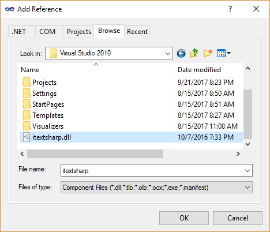Select the itextsharp.dll file name
This screenshot has width=270, height=232.
[x=51, y=137]
